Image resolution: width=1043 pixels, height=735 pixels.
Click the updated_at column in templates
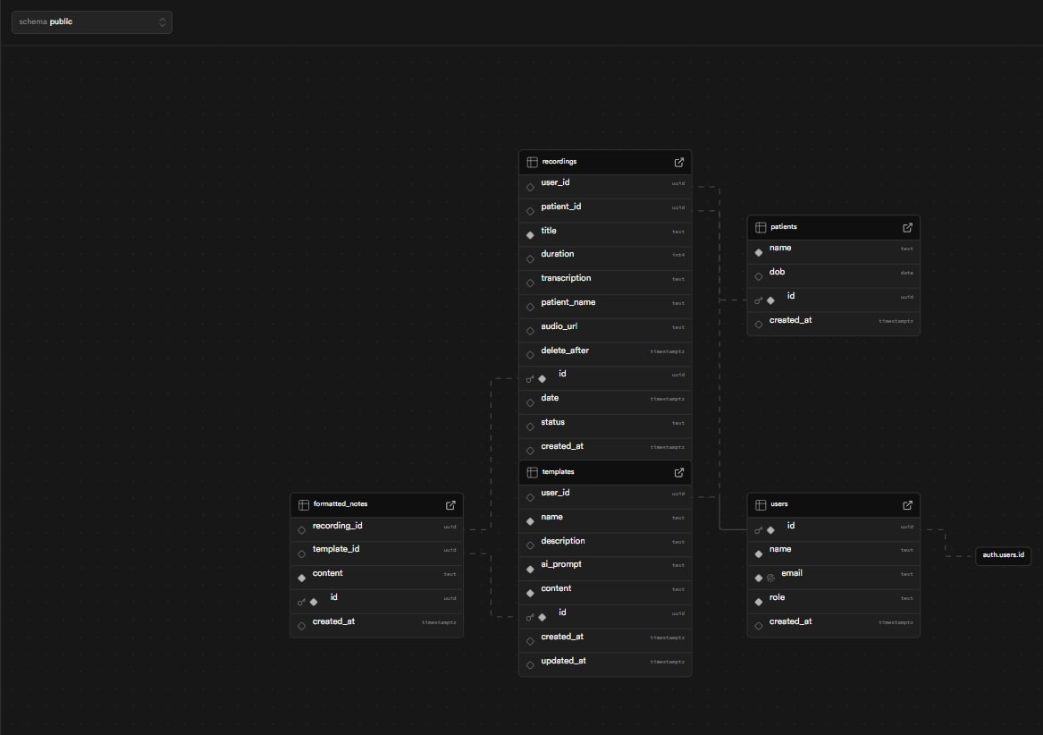coord(563,661)
